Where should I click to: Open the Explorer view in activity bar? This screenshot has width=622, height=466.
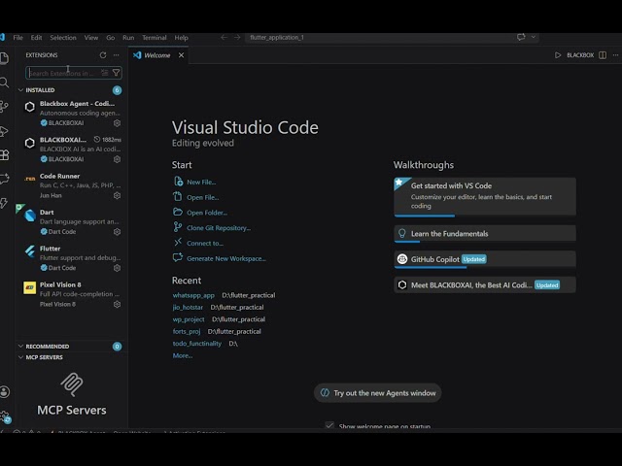[4, 58]
